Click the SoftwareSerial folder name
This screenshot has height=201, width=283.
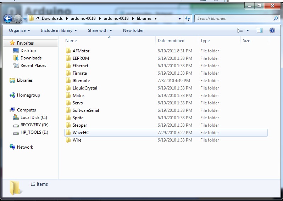[86, 110]
